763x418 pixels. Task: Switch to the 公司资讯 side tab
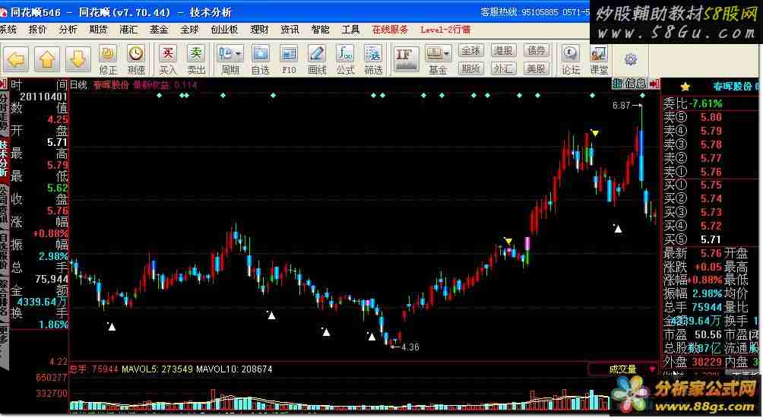point(4,206)
